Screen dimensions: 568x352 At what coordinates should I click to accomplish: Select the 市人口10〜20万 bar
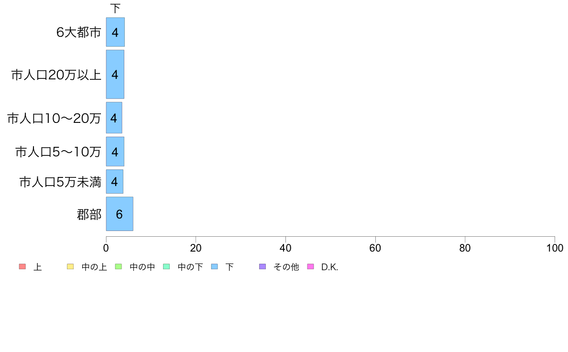pyautogui.click(x=114, y=118)
